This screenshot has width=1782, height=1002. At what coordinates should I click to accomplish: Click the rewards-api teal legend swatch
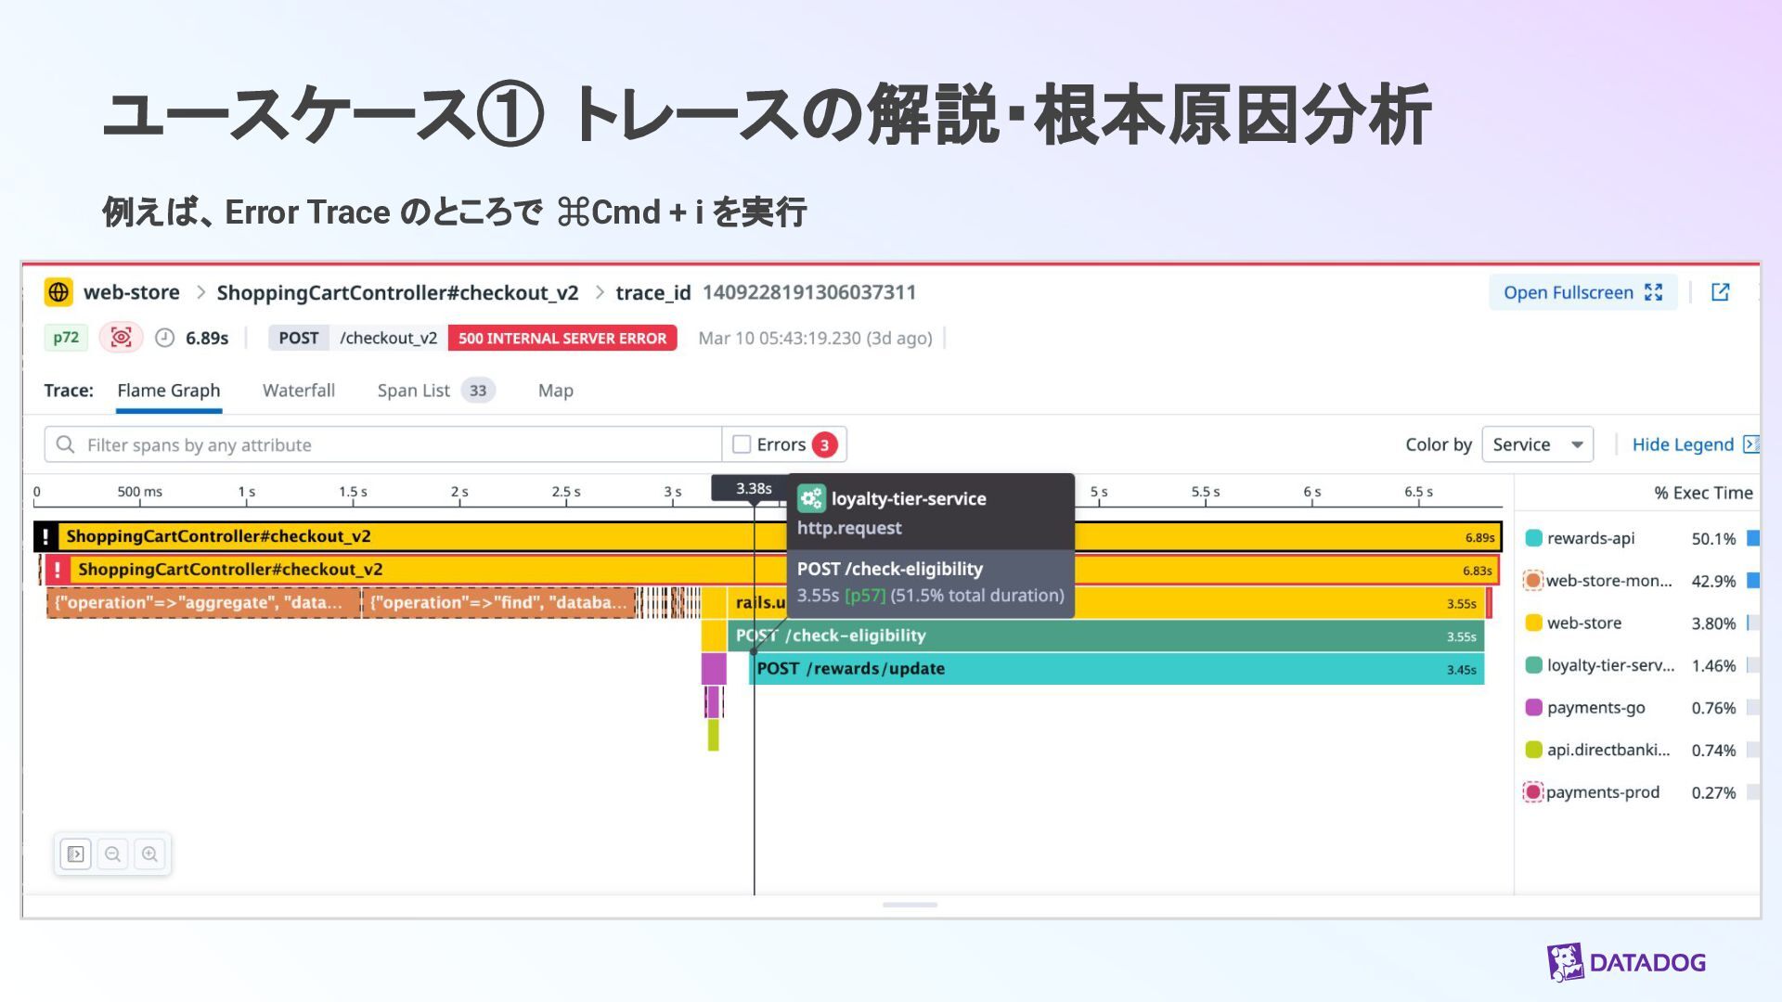1533,538
